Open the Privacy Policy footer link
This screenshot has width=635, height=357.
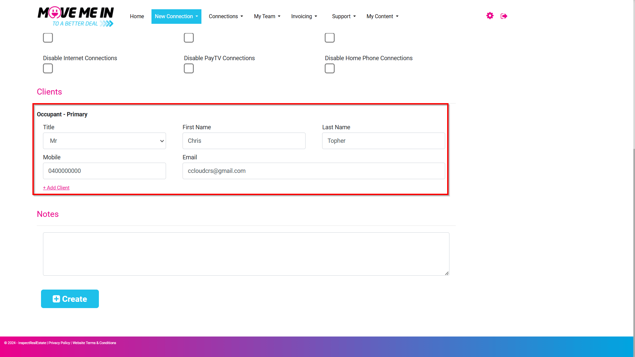pos(59,343)
